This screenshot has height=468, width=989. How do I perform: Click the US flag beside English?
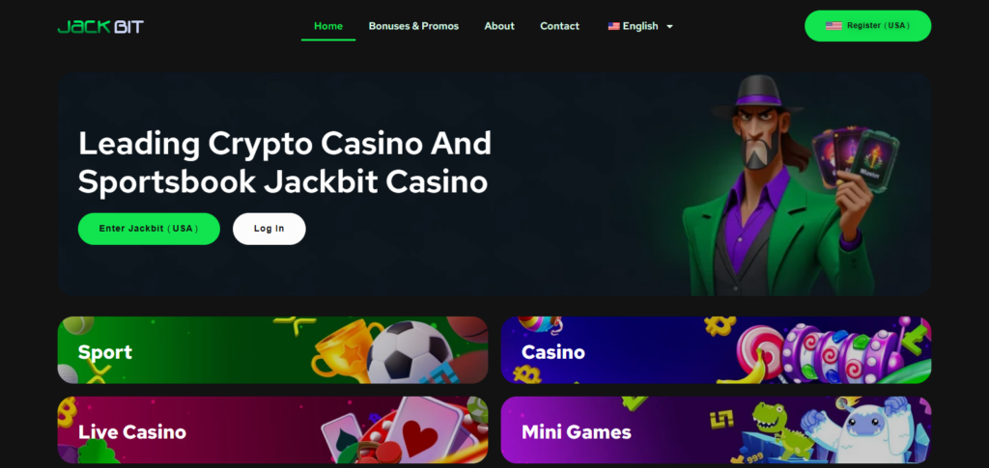(x=613, y=26)
